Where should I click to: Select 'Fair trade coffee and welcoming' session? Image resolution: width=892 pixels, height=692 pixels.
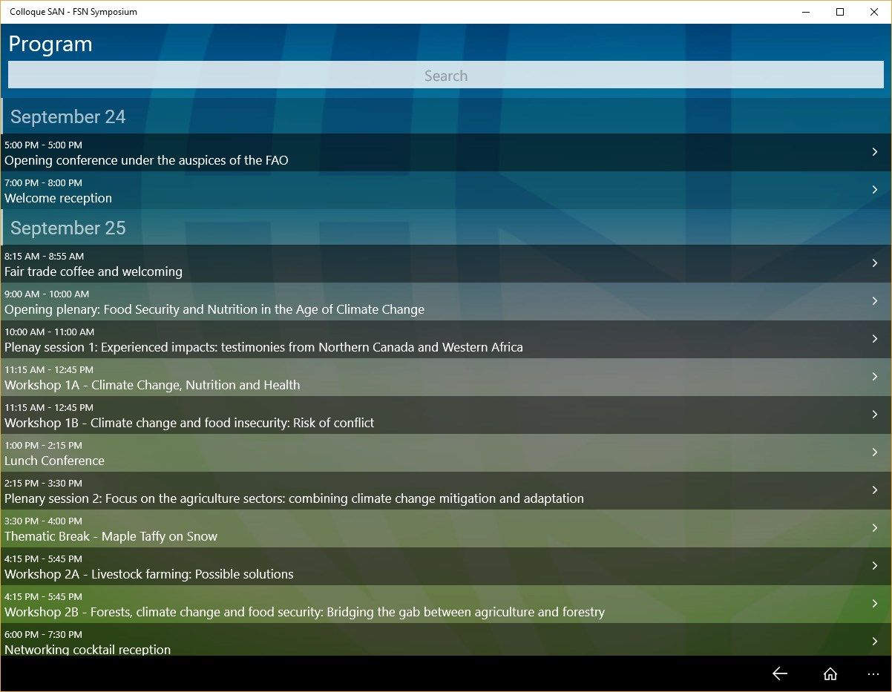pyautogui.click(x=94, y=271)
